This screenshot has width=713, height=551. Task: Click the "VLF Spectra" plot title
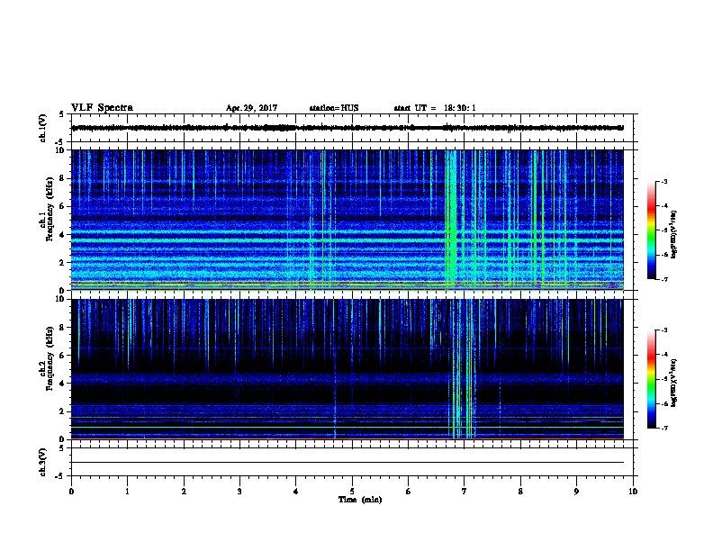point(102,108)
